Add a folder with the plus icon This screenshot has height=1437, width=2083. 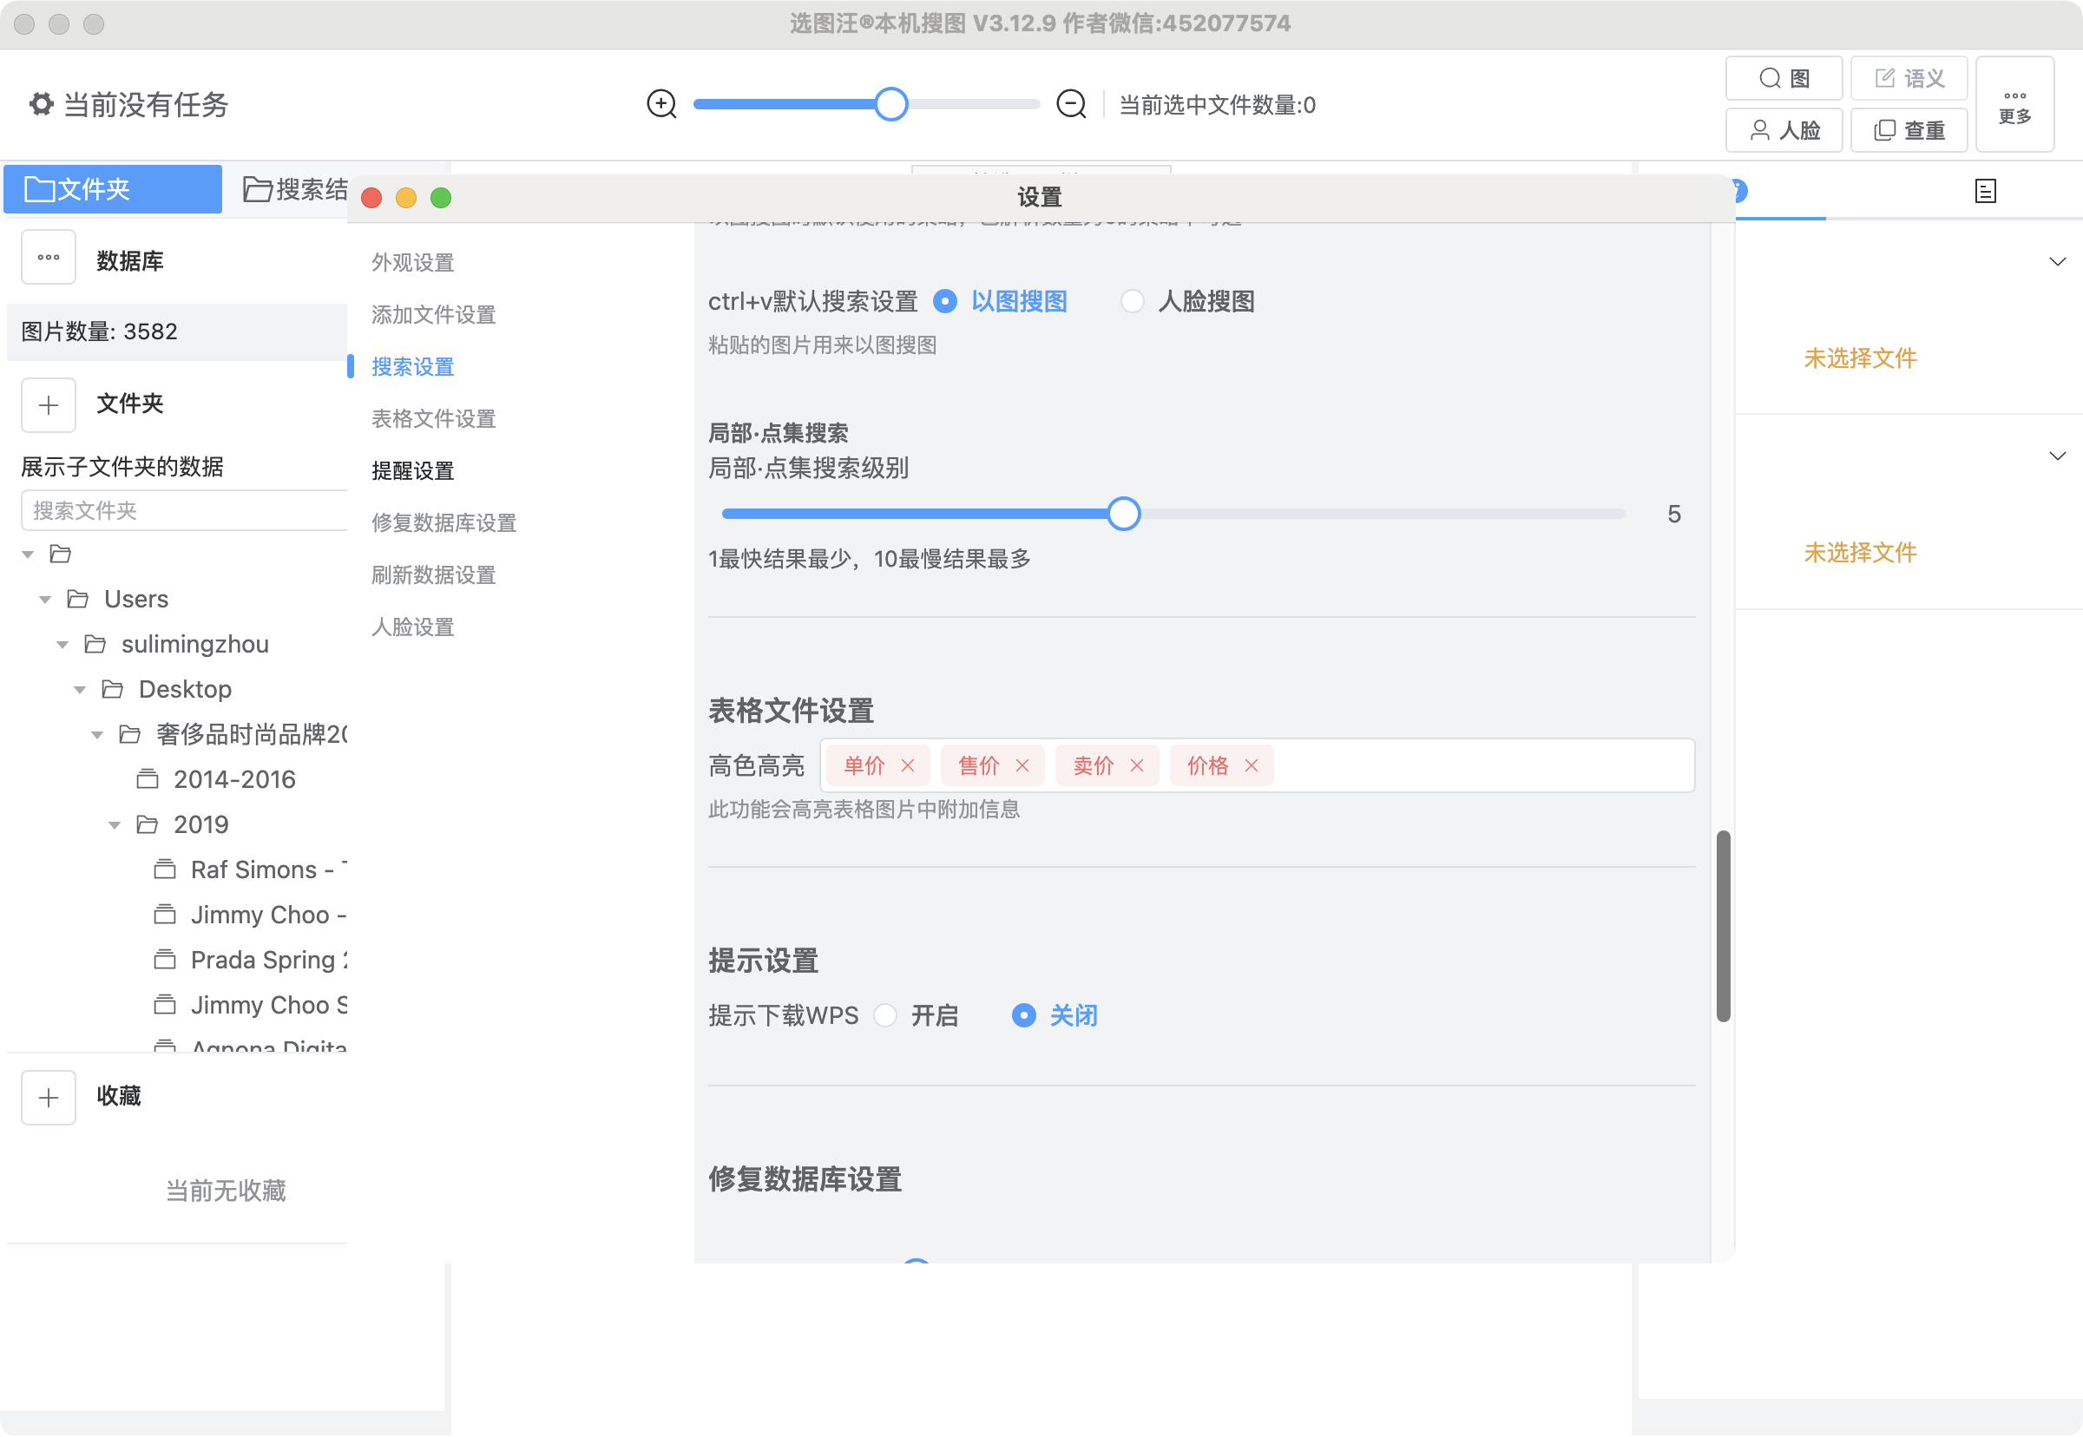49,404
